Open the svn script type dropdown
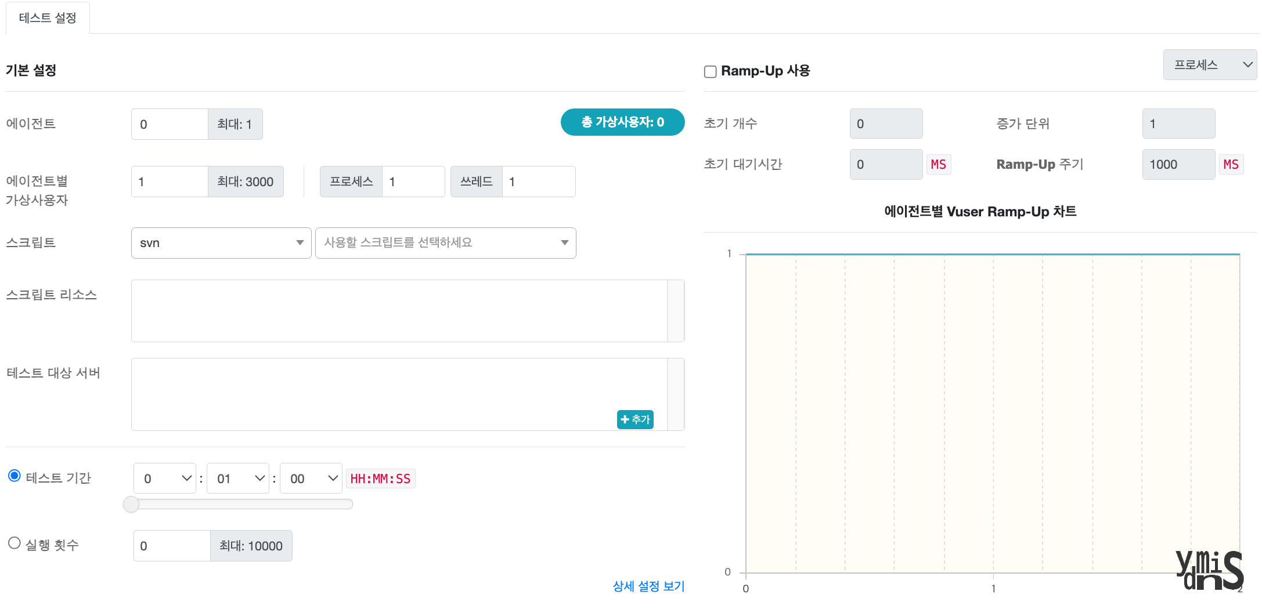Image resolution: width=1262 pixels, height=609 pixels. tap(221, 242)
